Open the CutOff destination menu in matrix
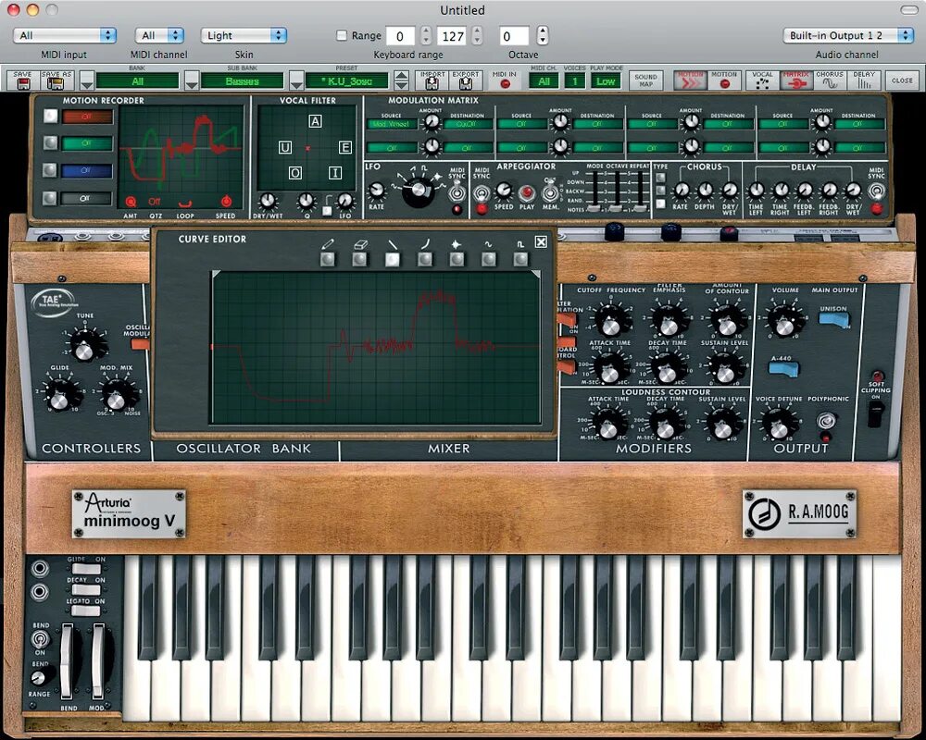926x740 pixels. point(467,124)
